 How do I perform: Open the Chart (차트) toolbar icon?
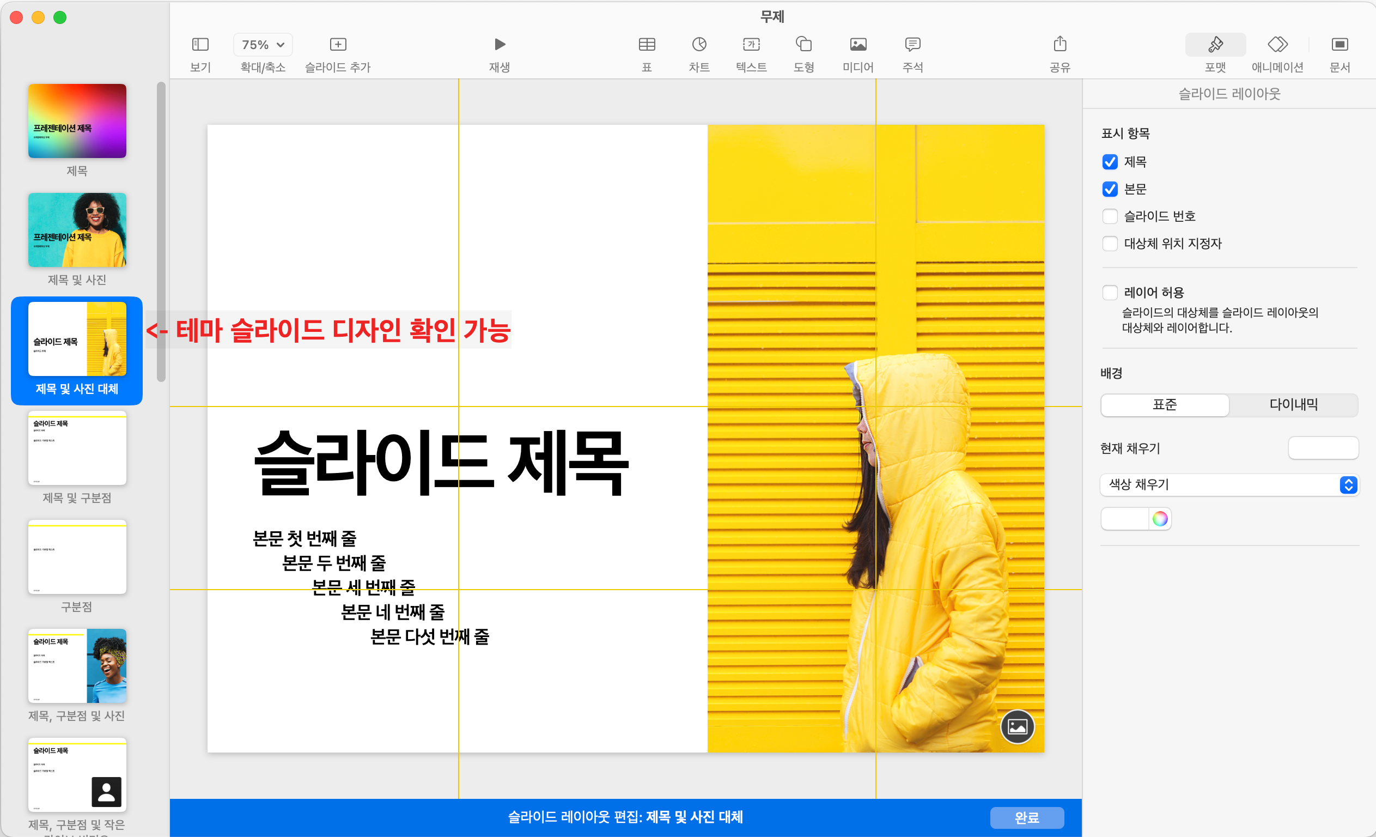pos(698,44)
